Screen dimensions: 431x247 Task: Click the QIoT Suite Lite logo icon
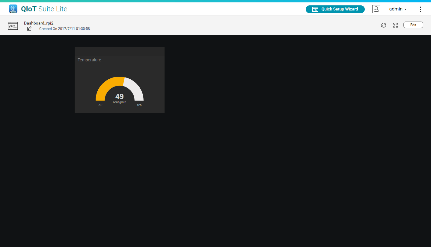(x=13, y=9)
